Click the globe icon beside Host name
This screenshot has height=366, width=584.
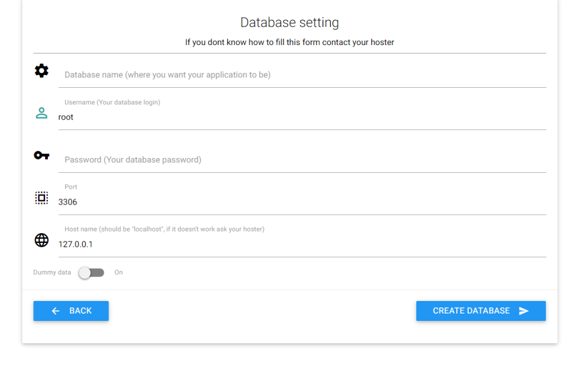coord(42,240)
